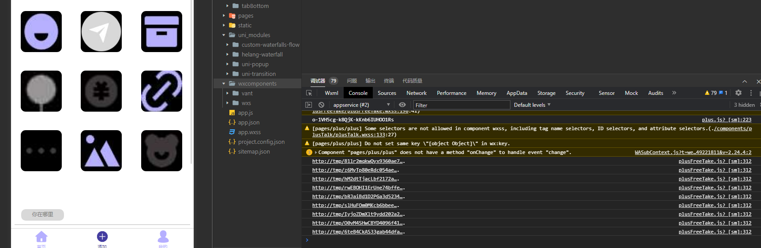
Task: Expand the uni-transition folder
Action: [227, 74]
